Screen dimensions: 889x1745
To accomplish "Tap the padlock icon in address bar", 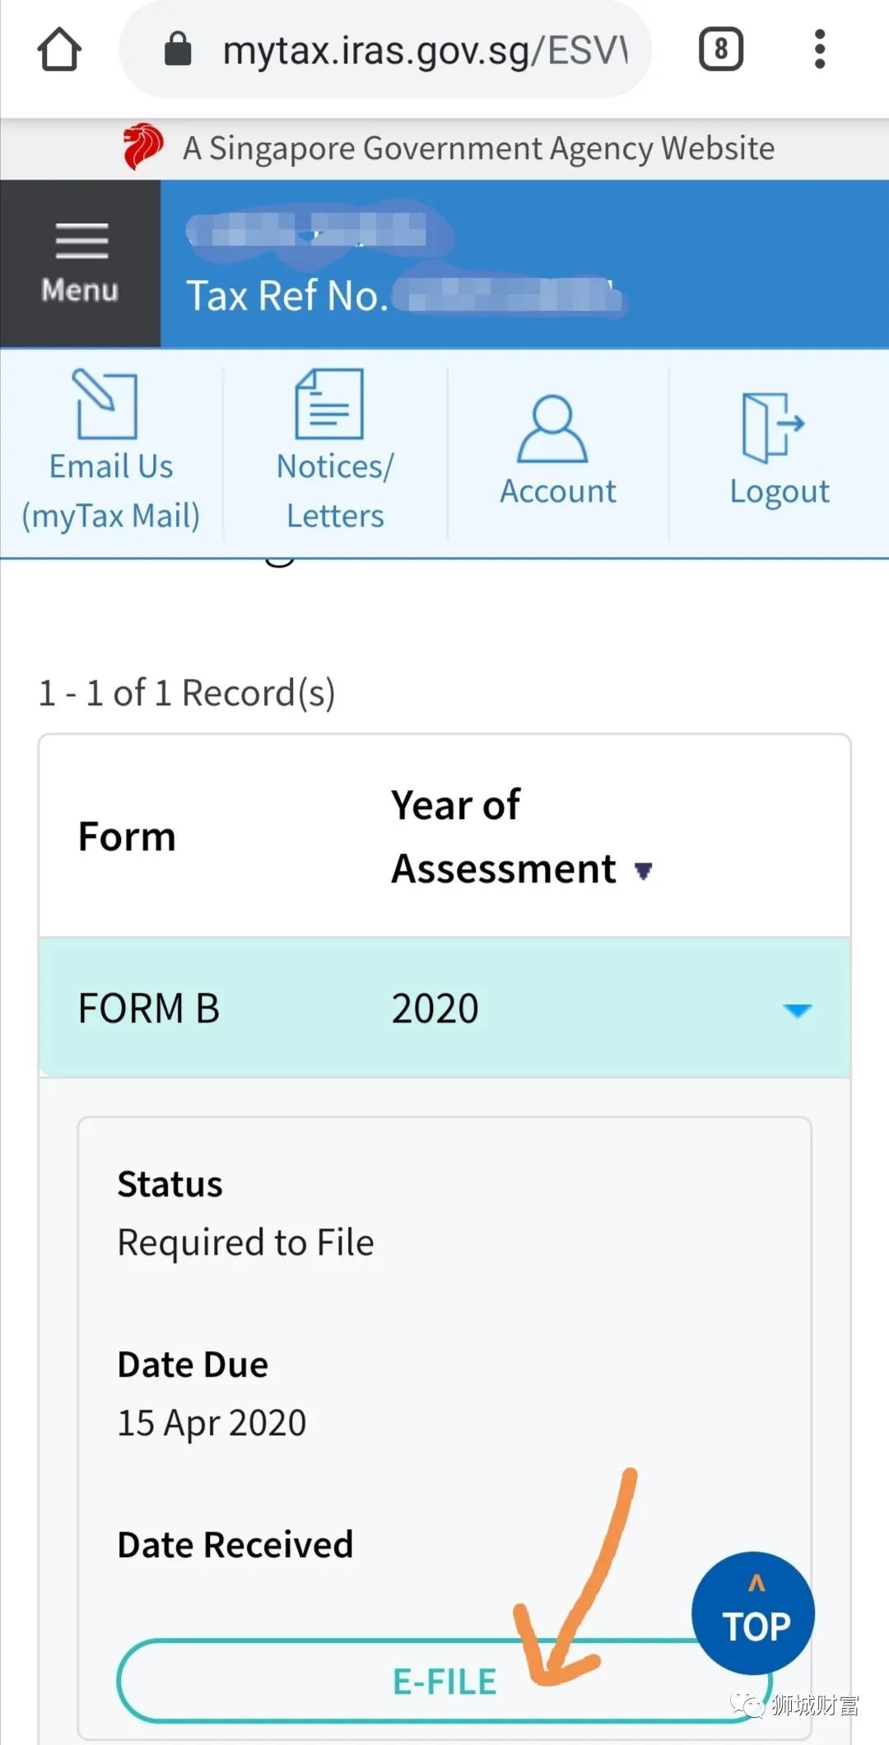I will [178, 49].
